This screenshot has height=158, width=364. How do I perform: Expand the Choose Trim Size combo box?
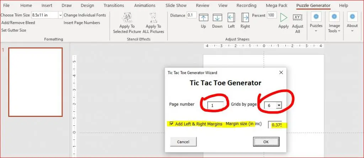click(x=60, y=15)
